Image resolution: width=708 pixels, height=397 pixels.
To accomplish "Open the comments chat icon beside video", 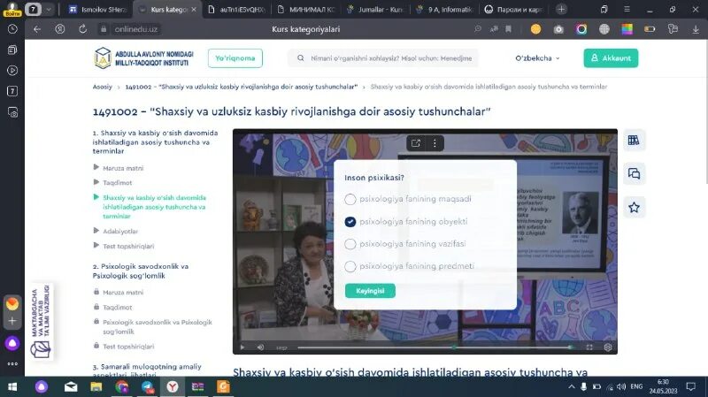I will 634,173.
